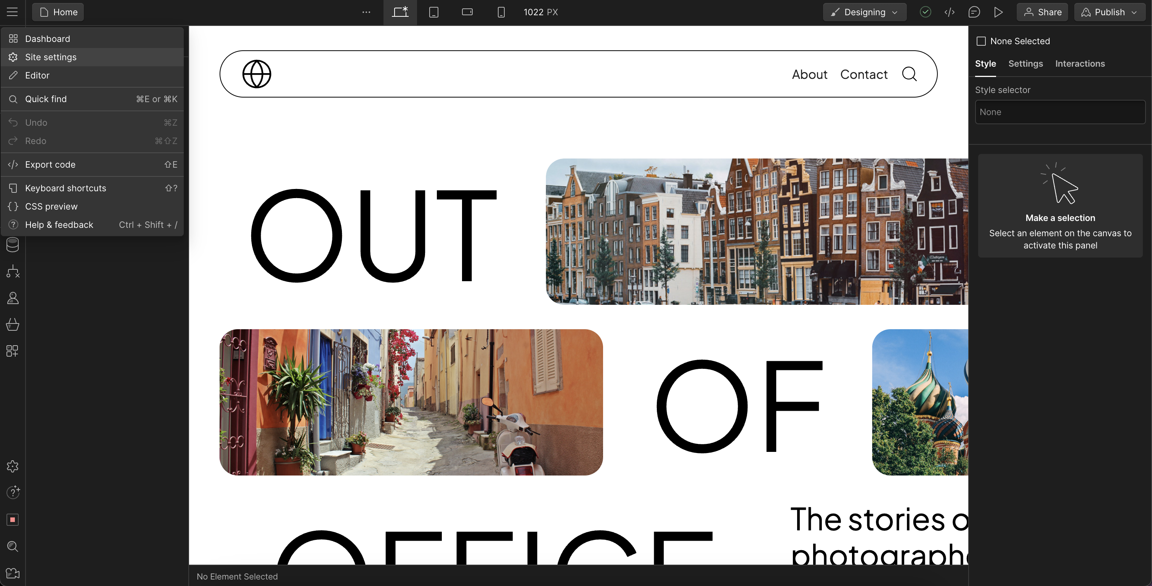Open the Publish dropdown
Image resolution: width=1152 pixels, height=586 pixels.
click(x=1110, y=12)
